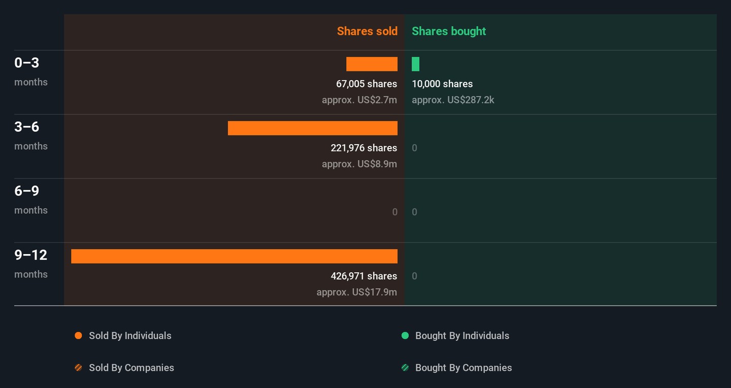Click the orange sold bar for 3–6 months

(312, 128)
